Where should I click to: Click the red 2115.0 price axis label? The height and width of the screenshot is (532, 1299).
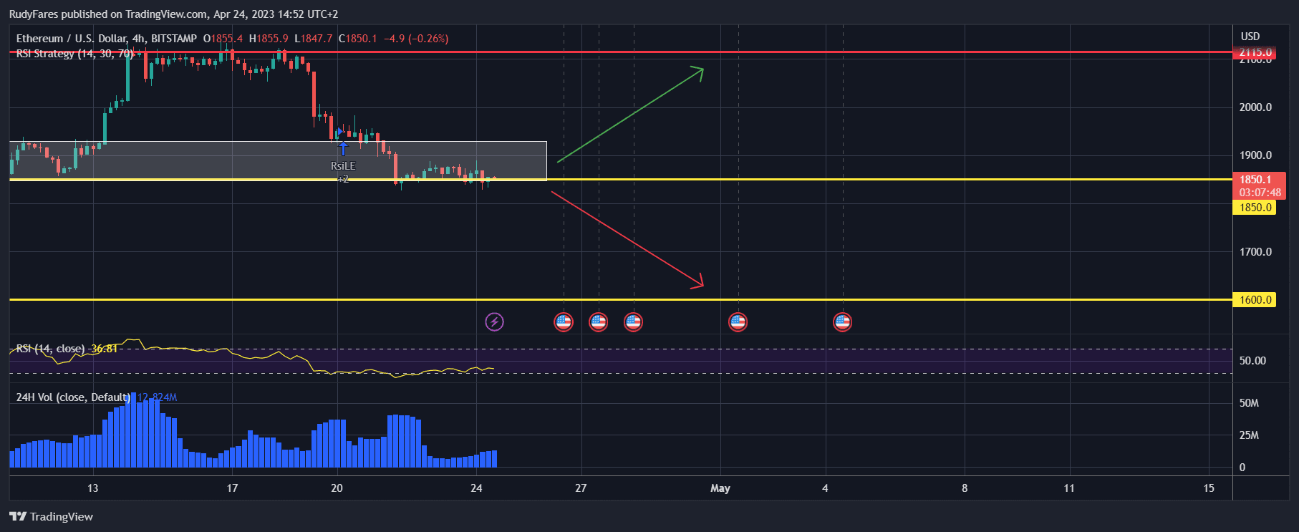(1255, 52)
